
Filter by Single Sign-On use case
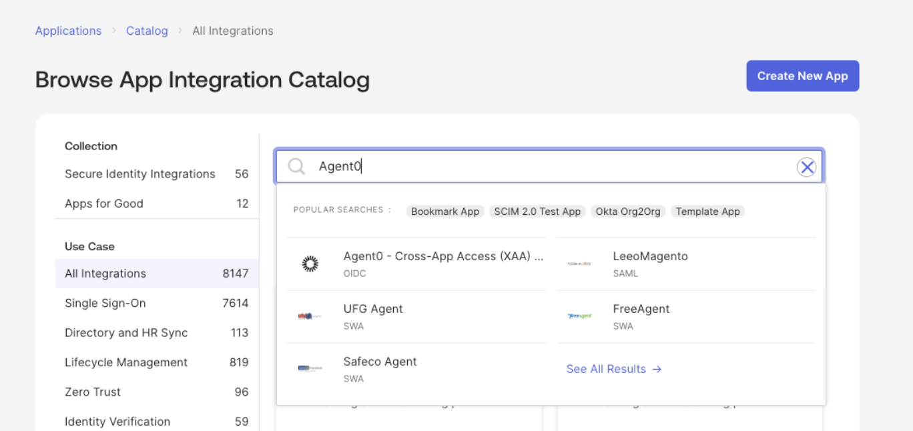(105, 303)
